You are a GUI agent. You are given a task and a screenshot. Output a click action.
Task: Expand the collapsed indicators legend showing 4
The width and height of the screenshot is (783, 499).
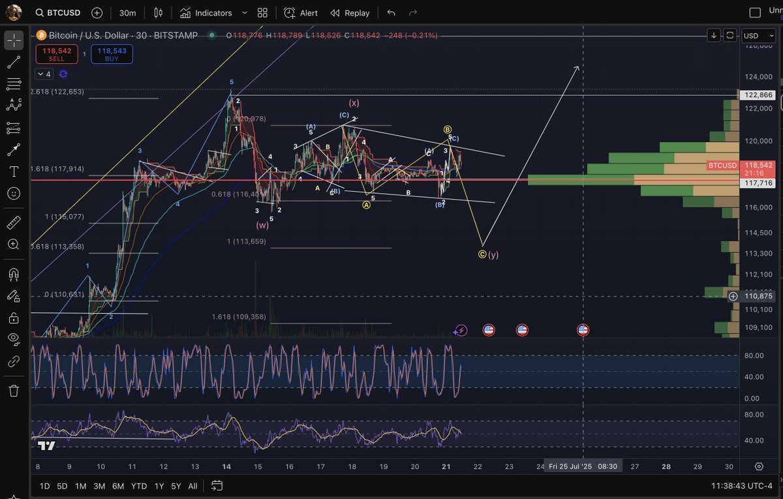(x=44, y=74)
